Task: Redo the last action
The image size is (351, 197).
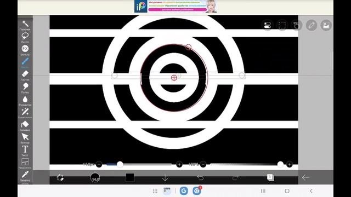Action: click(x=235, y=177)
